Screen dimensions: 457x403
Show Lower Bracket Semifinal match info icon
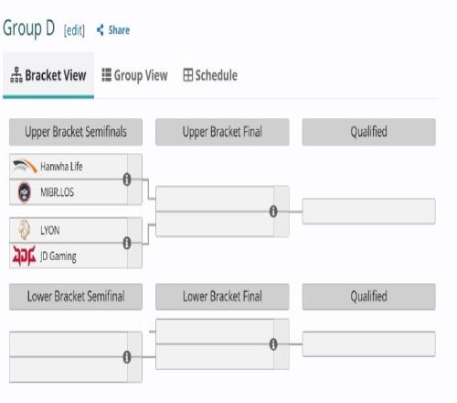(x=127, y=357)
